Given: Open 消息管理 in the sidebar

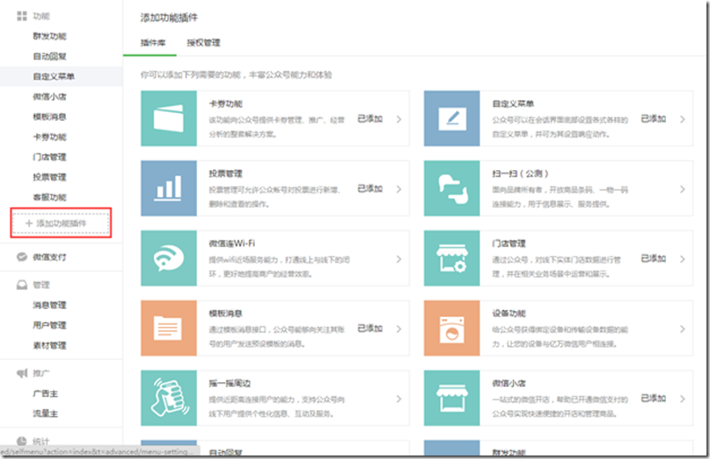Looking at the screenshot, I should (49, 305).
